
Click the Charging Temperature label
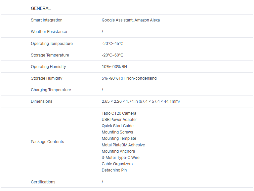click(x=51, y=90)
